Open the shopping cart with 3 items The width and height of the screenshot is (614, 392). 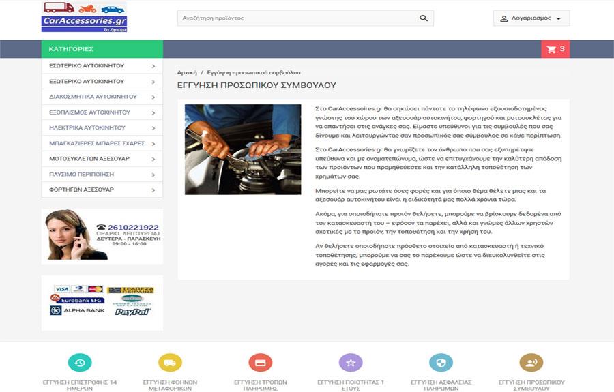pyautogui.click(x=555, y=49)
